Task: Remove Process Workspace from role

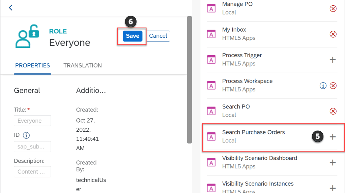Action: tap(333, 86)
